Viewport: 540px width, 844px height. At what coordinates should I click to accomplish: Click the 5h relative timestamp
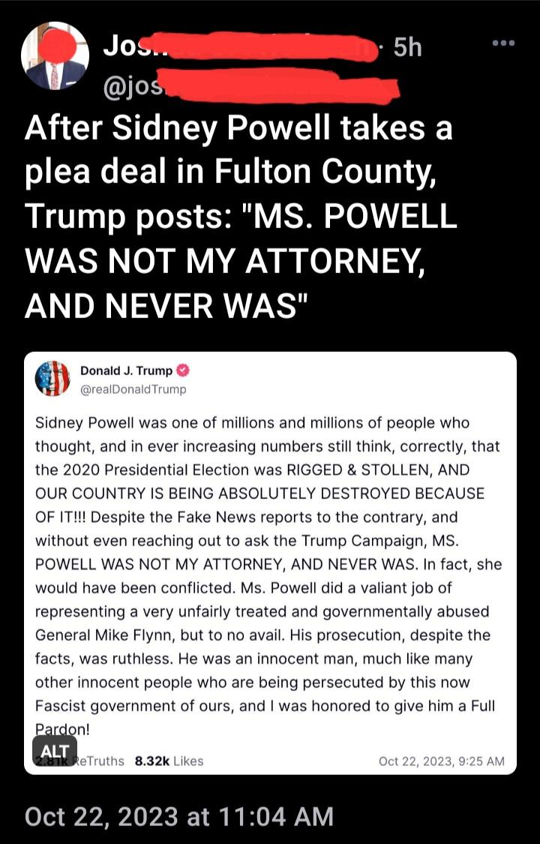407,49
